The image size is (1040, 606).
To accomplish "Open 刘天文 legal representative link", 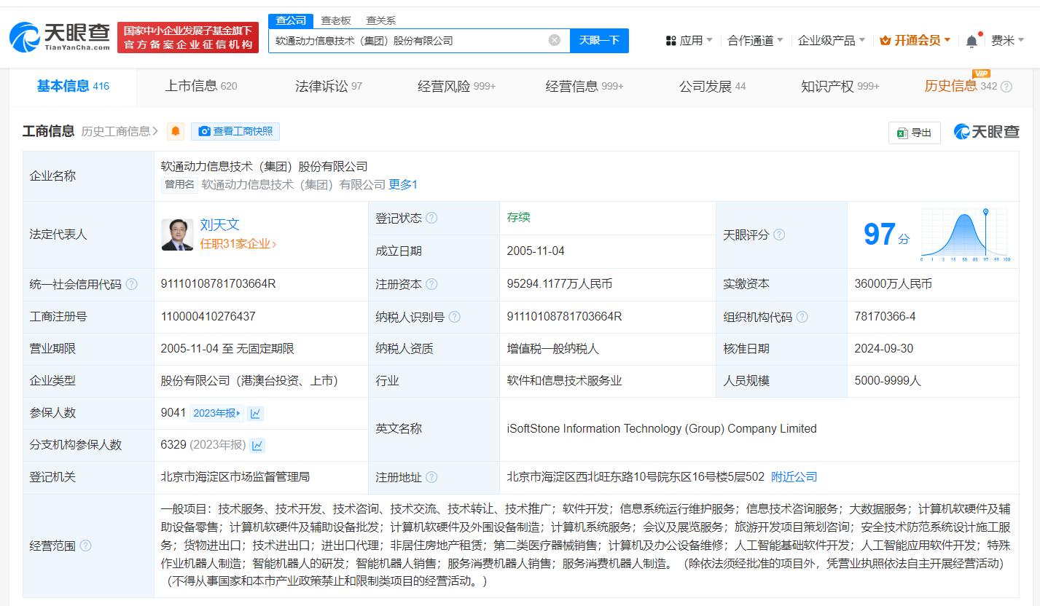I will 219,224.
